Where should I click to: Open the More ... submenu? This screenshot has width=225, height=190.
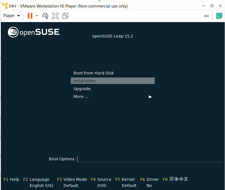(x=81, y=97)
